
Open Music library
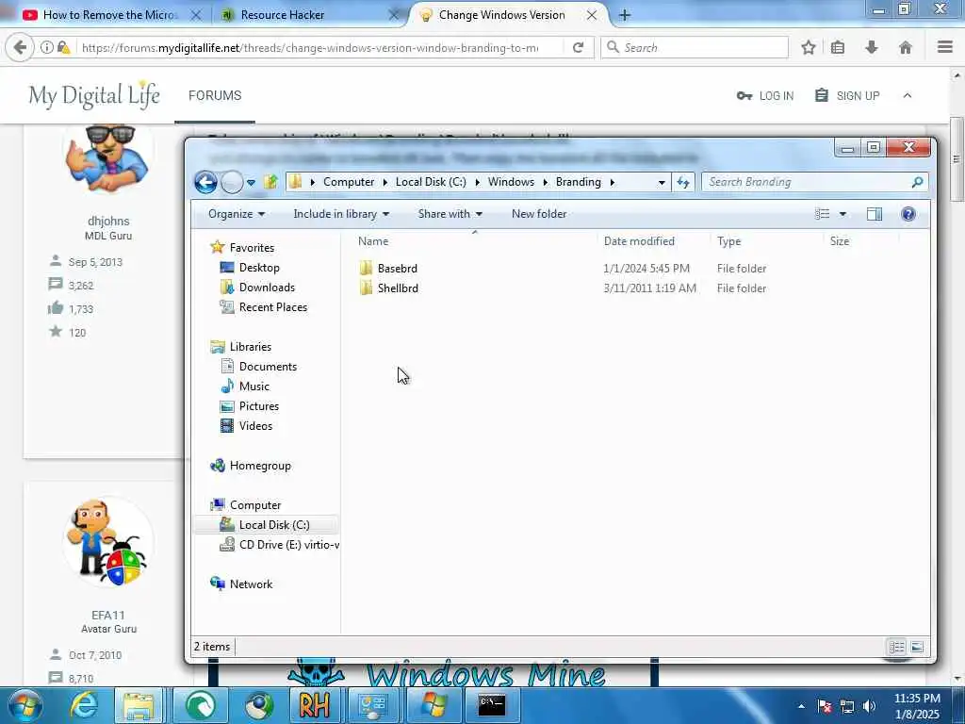tap(254, 386)
